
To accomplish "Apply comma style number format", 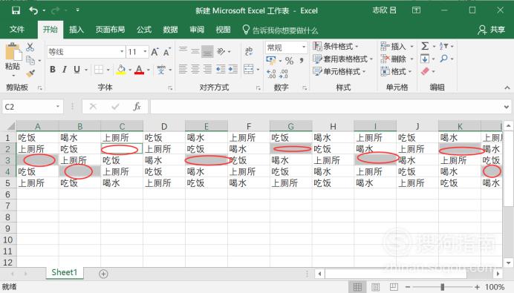I will point(302,60).
